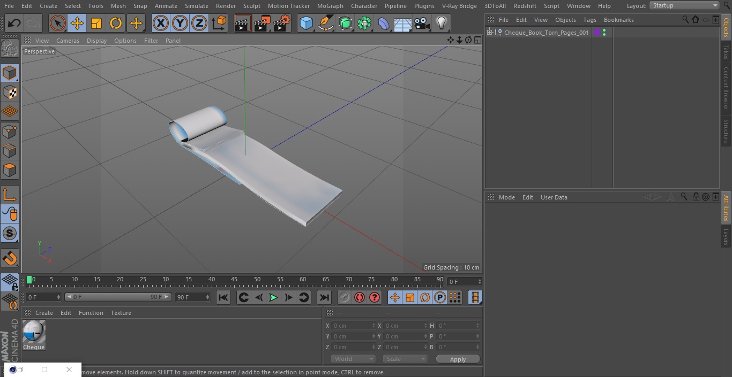Choose the Scale tool icon

96,23
